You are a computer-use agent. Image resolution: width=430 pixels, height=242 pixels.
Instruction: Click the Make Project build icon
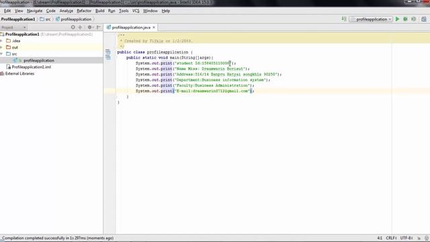344,19
